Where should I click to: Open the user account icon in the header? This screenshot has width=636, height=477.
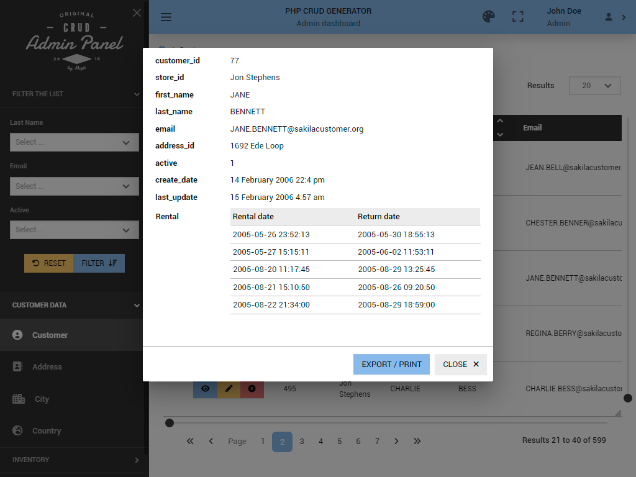607,17
